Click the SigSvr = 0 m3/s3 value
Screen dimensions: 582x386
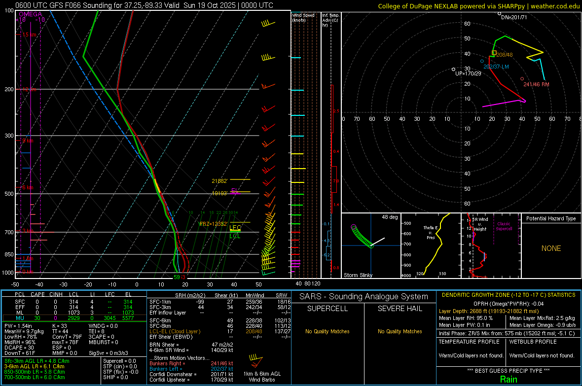tap(109, 353)
